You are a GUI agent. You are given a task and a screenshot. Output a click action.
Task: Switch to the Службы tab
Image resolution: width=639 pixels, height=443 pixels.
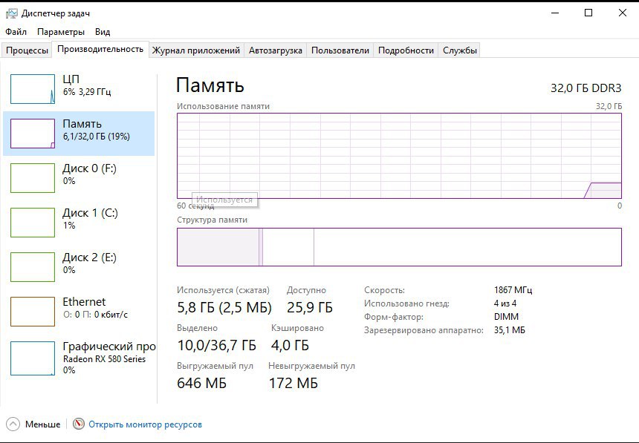click(460, 50)
